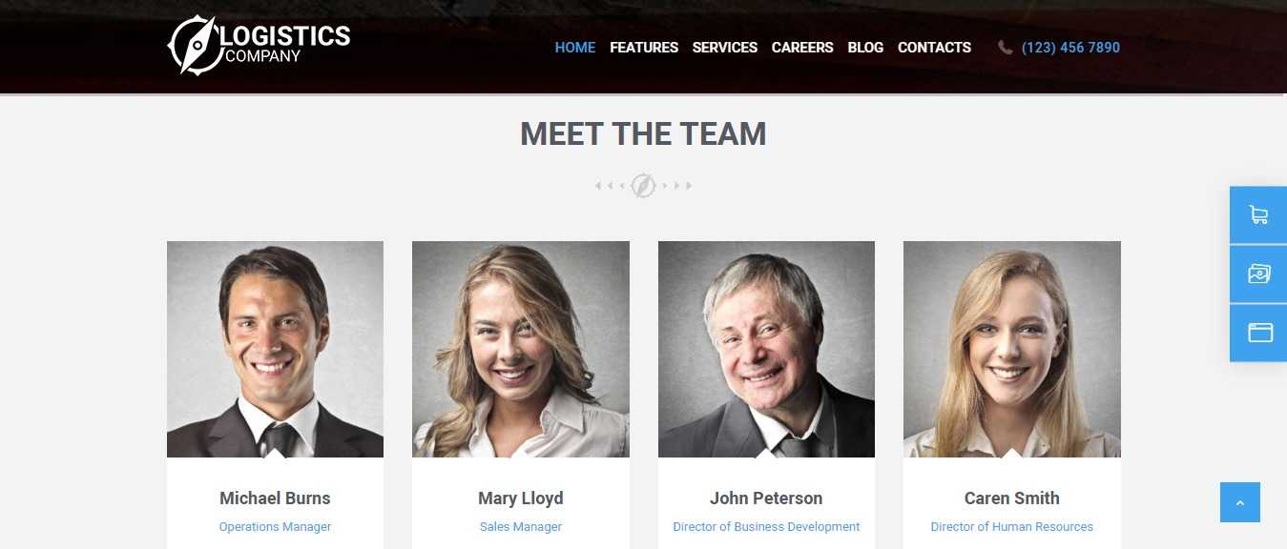Navigate to Careers page
1287x549 pixels.
[x=802, y=48]
